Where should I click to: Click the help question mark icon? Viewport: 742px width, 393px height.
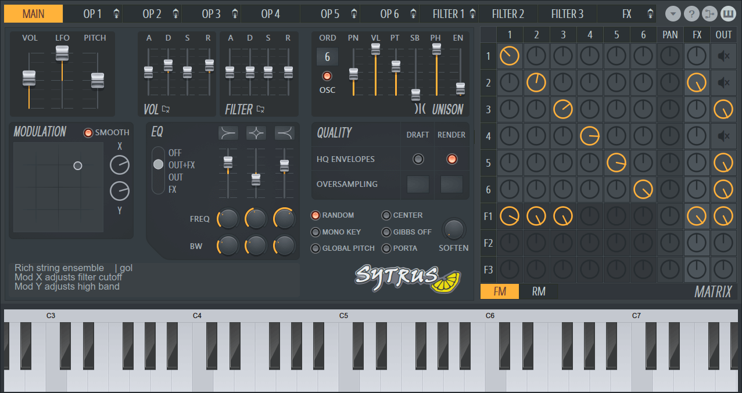click(691, 13)
